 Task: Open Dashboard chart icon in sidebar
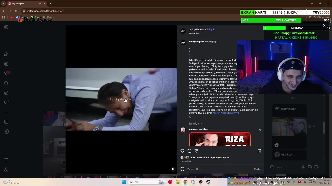(x=6, y=122)
